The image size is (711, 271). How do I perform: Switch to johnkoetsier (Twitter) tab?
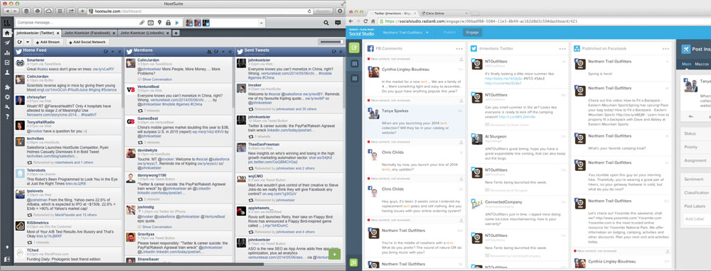coord(38,33)
